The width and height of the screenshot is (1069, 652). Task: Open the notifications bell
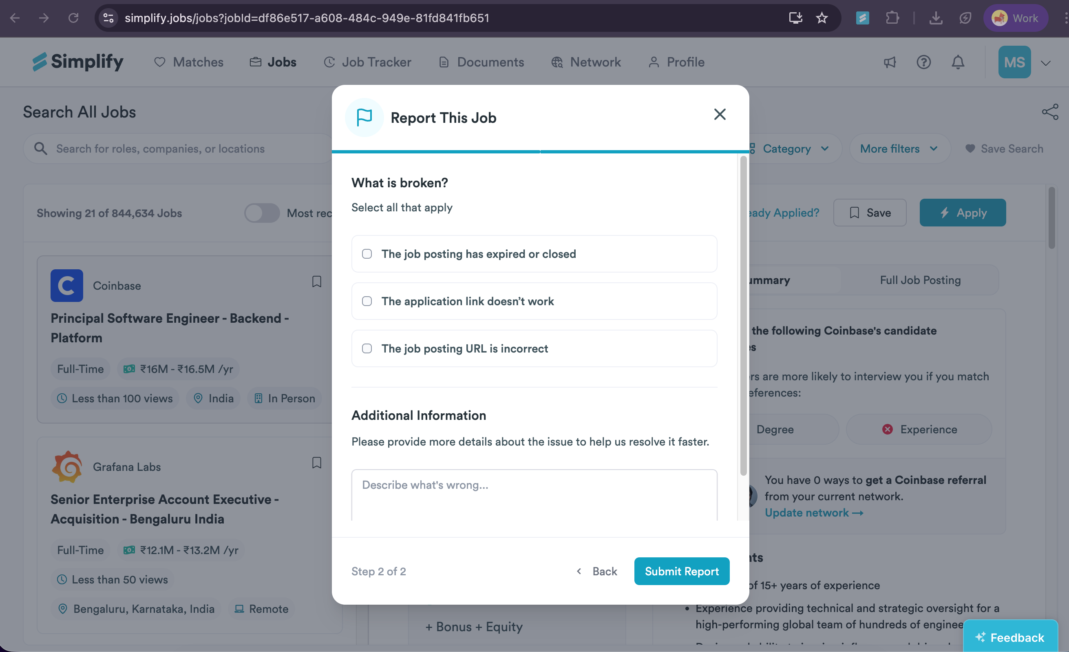click(958, 62)
